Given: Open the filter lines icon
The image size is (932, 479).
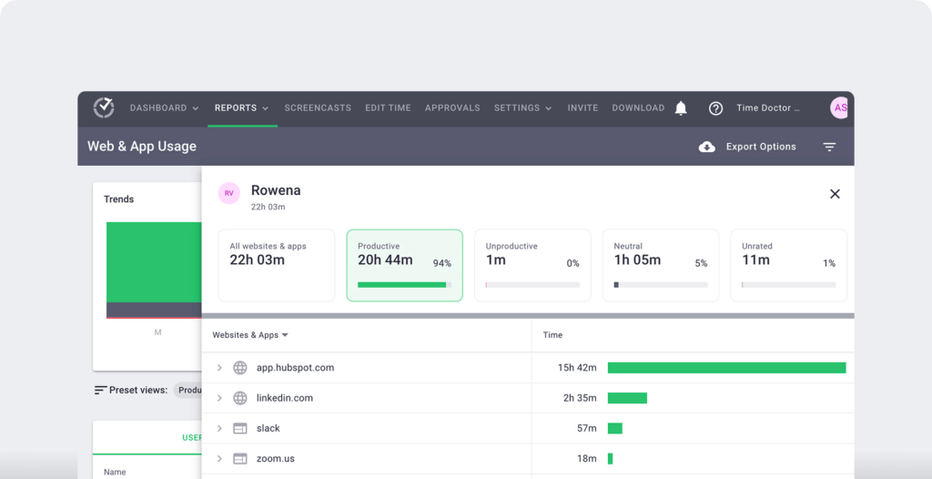Looking at the screenshot, I should pyautogui.click(x=829, y=147).
